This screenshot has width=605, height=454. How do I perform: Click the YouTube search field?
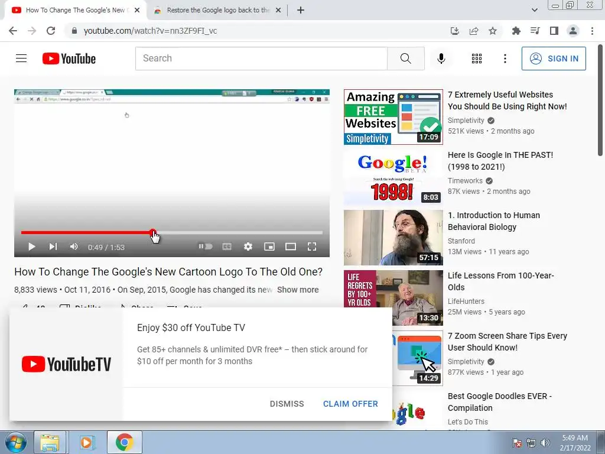[x=261, y=59]
